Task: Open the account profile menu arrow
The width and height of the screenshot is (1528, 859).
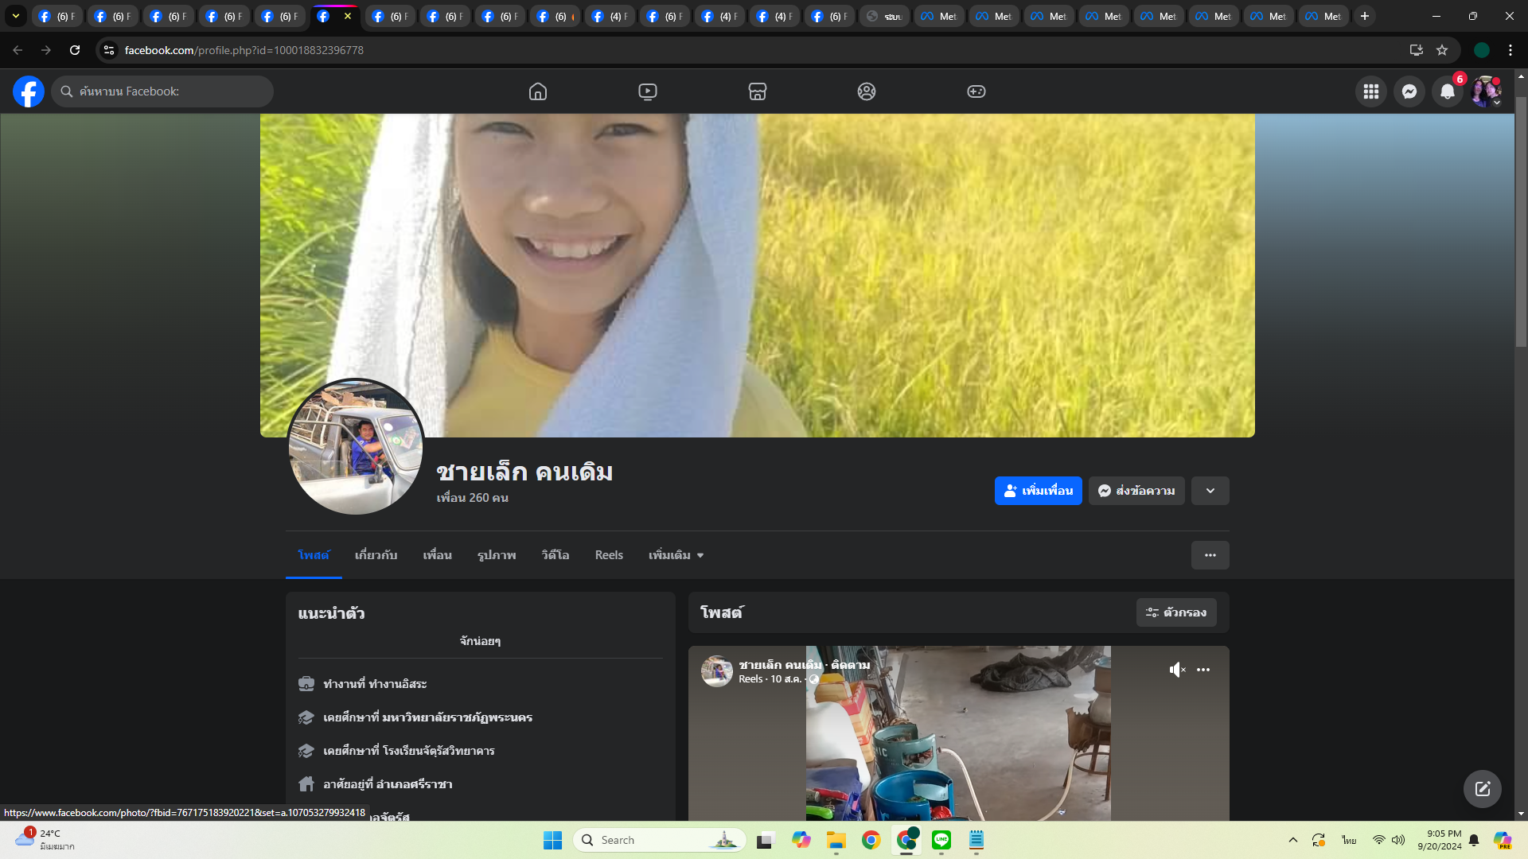Action: [x=1496, y=103]
